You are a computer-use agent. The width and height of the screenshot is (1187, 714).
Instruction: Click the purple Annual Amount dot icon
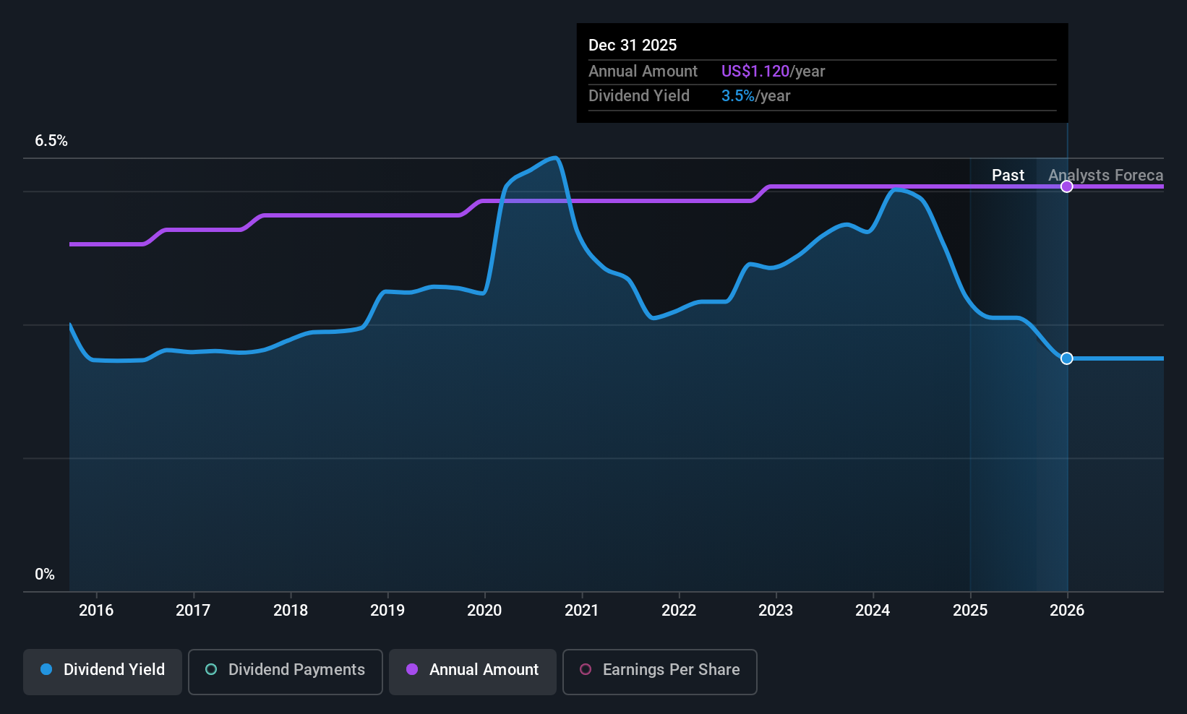click(x=411, y=670)
